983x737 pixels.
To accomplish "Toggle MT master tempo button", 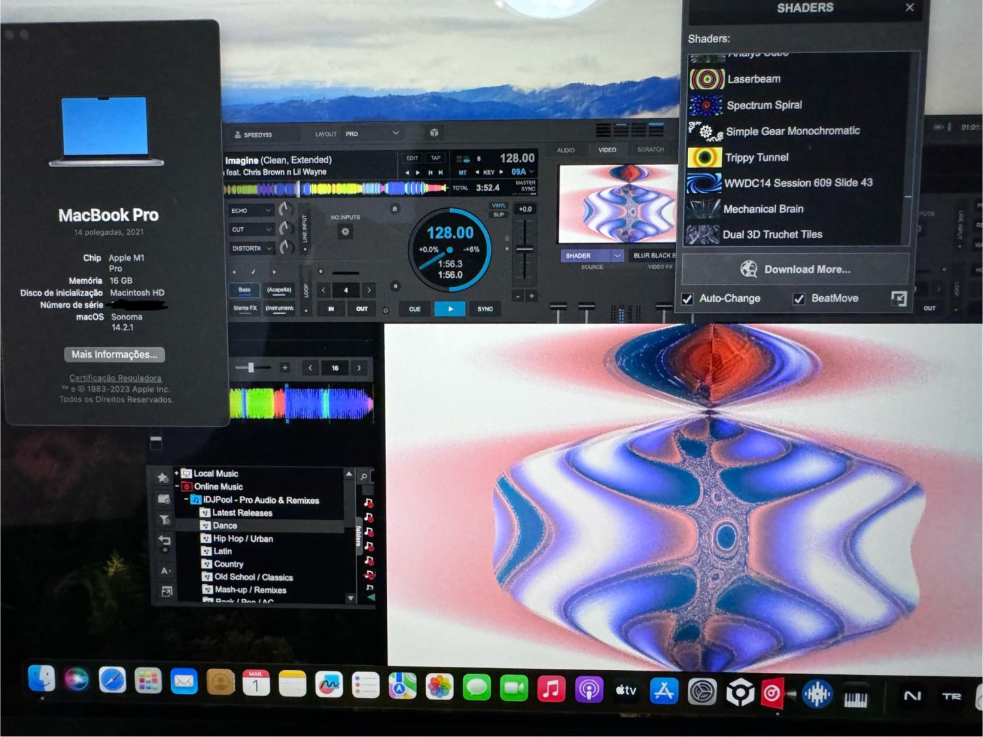I will click(x=462, y=173).
